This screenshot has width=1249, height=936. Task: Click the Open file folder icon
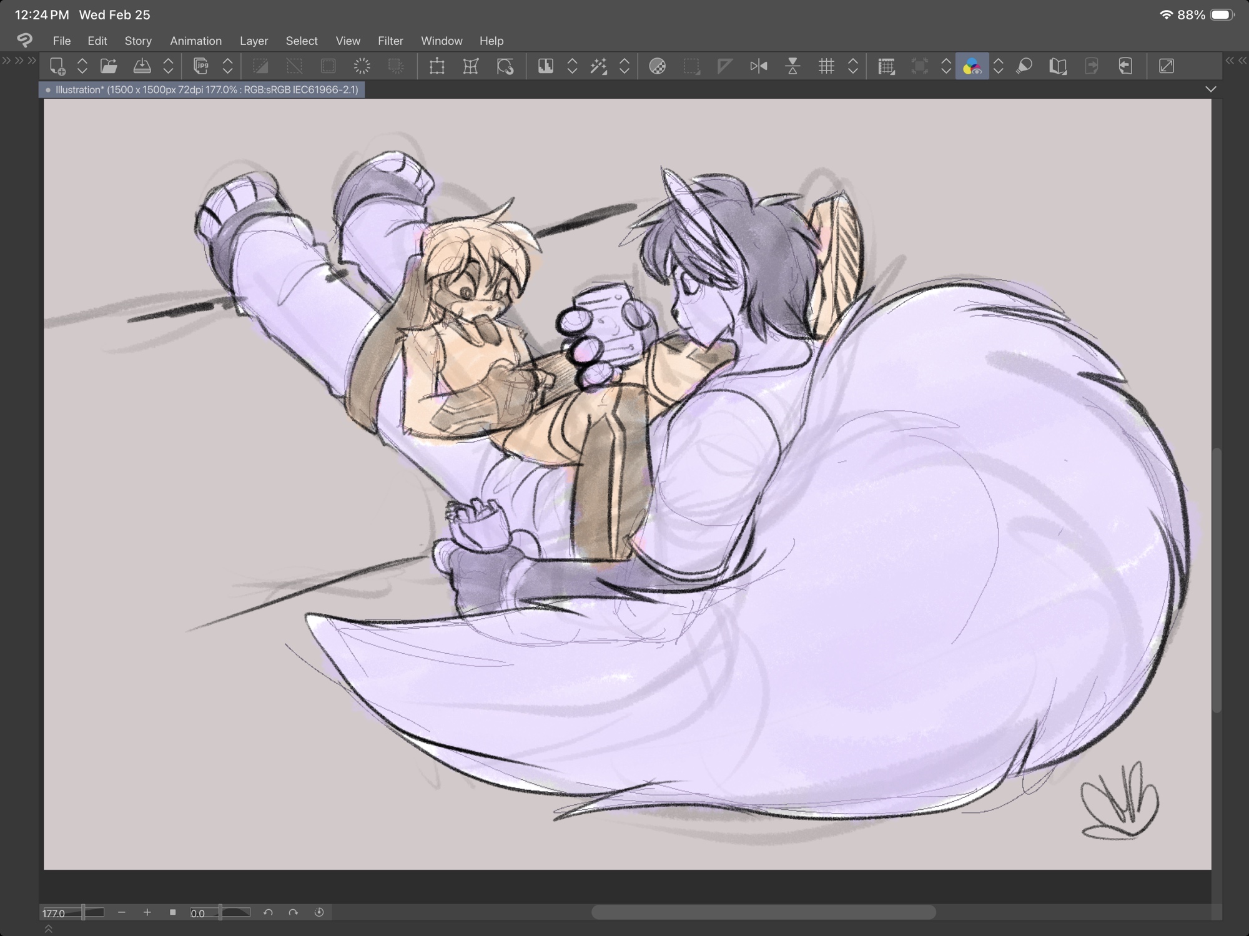coord(109,66)
